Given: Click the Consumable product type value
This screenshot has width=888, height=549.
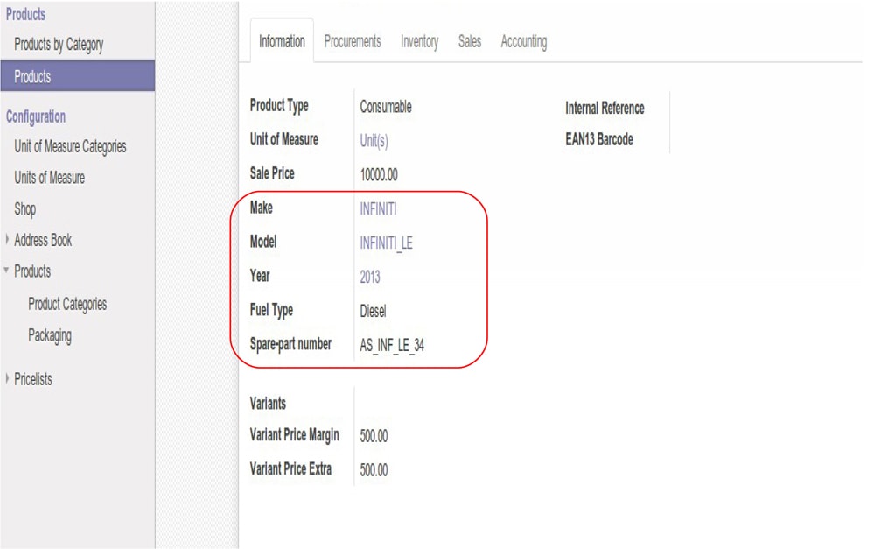Looking at the screenshot, I should 386,107.
